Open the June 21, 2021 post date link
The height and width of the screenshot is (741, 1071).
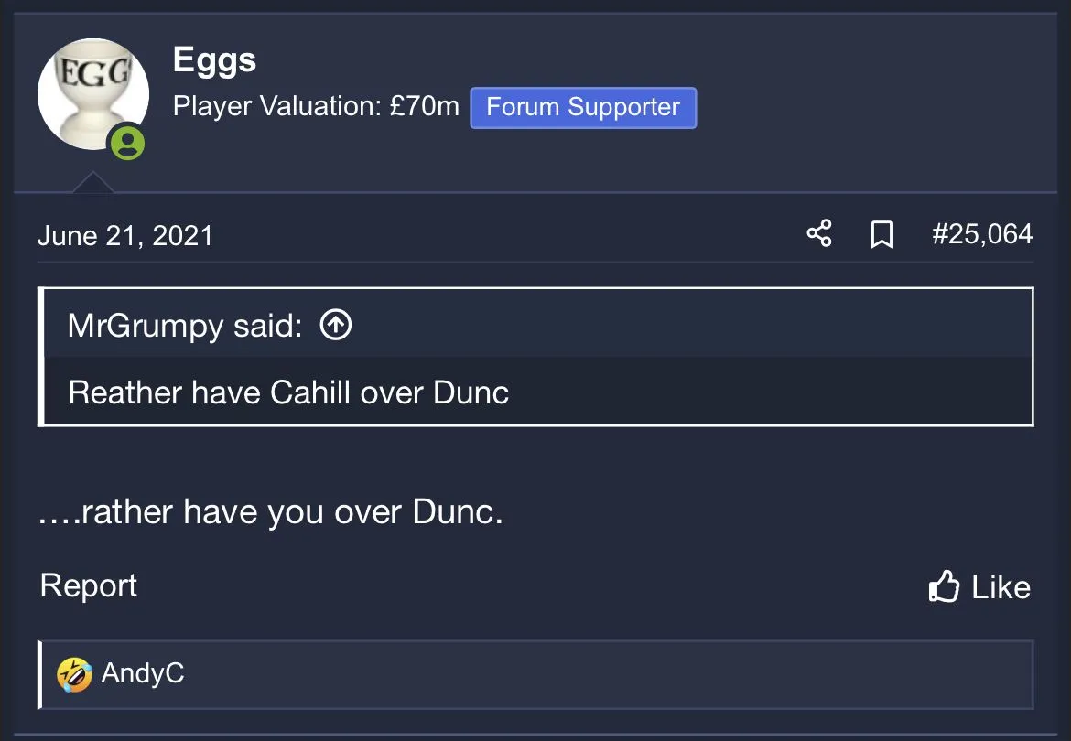tap(125, 236)
